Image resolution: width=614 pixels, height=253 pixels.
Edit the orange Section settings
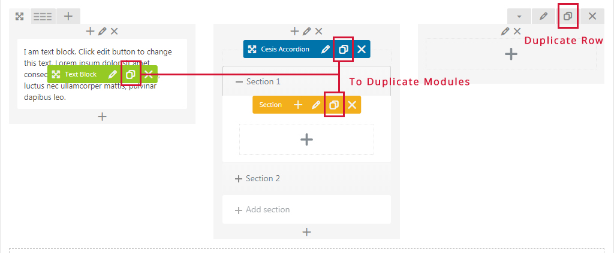316,105
